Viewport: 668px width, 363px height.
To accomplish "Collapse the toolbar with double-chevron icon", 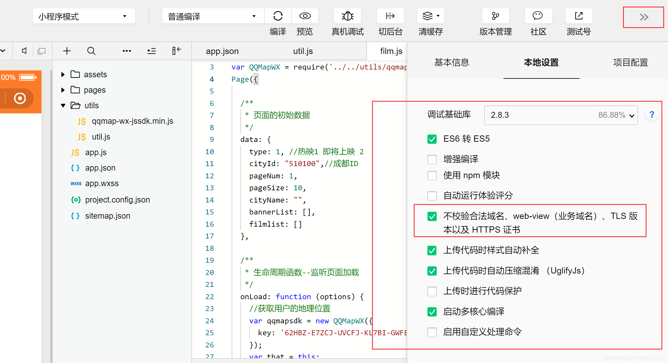I will (644, 17).
